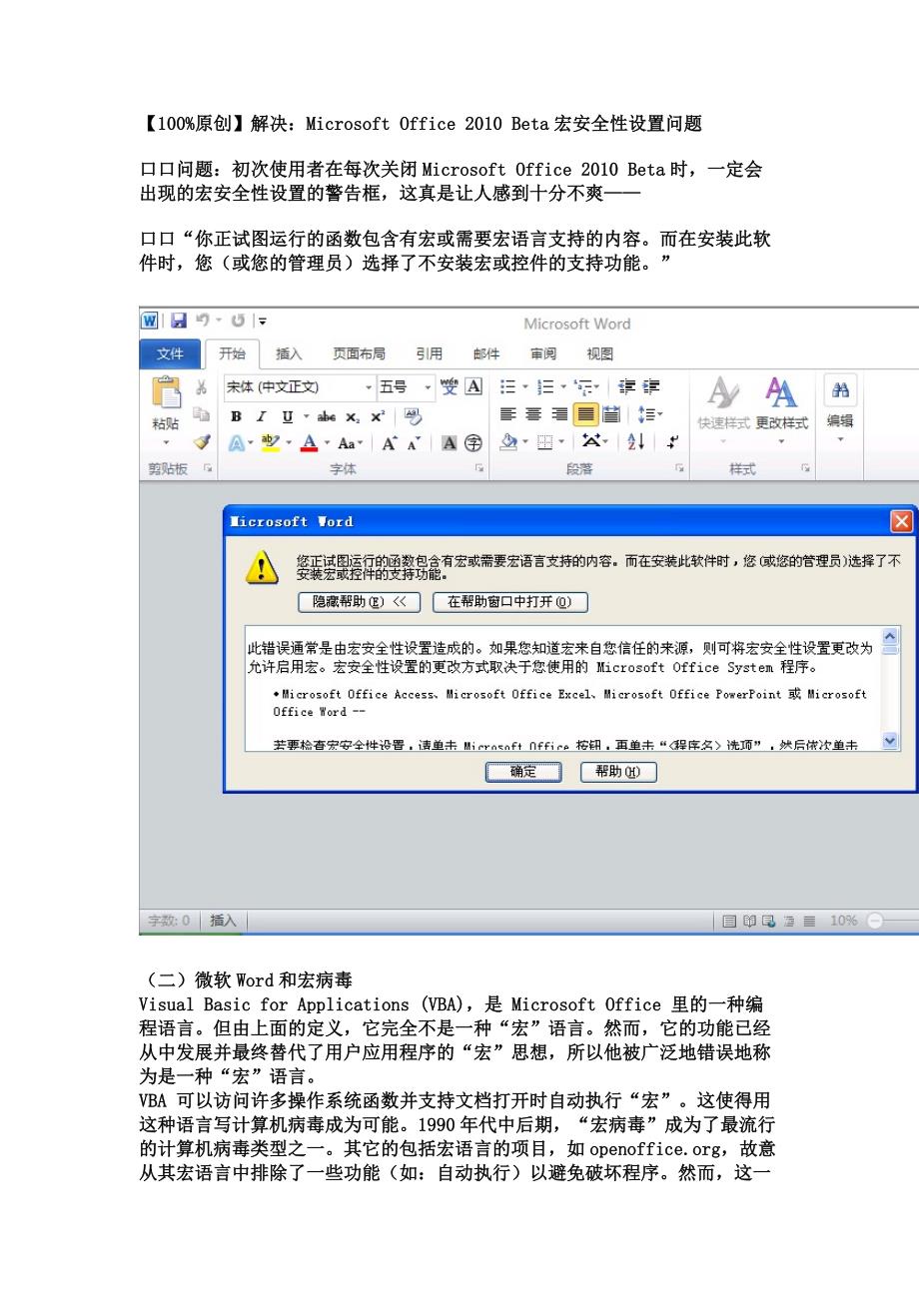Image resolution: width=919 pixels, height=1300 pixels.
Task: Toggle Bold formatting in ribbon
Action: click(237, 417)
